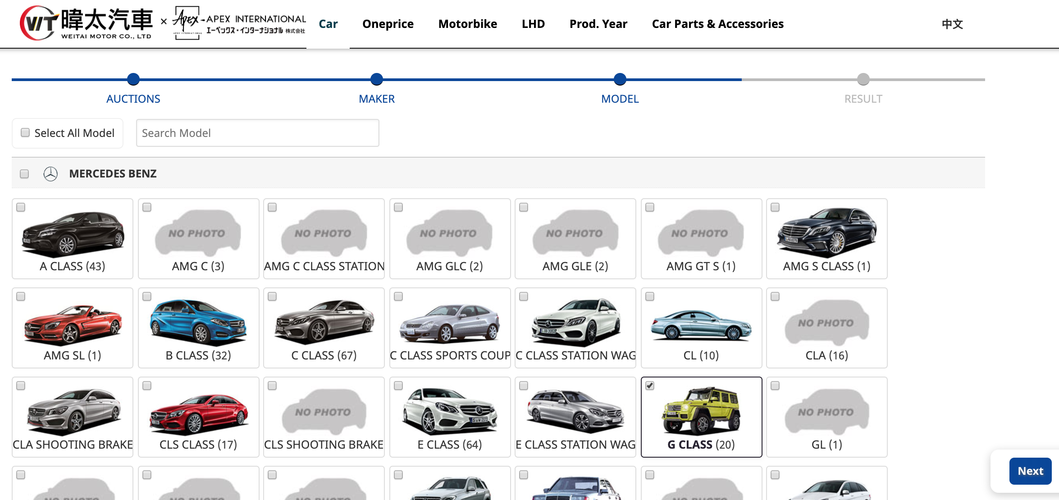Click the AMG GLE no-photo placeholder
The width and height of the screenshot is (1059, 500).
coord(575,233)
